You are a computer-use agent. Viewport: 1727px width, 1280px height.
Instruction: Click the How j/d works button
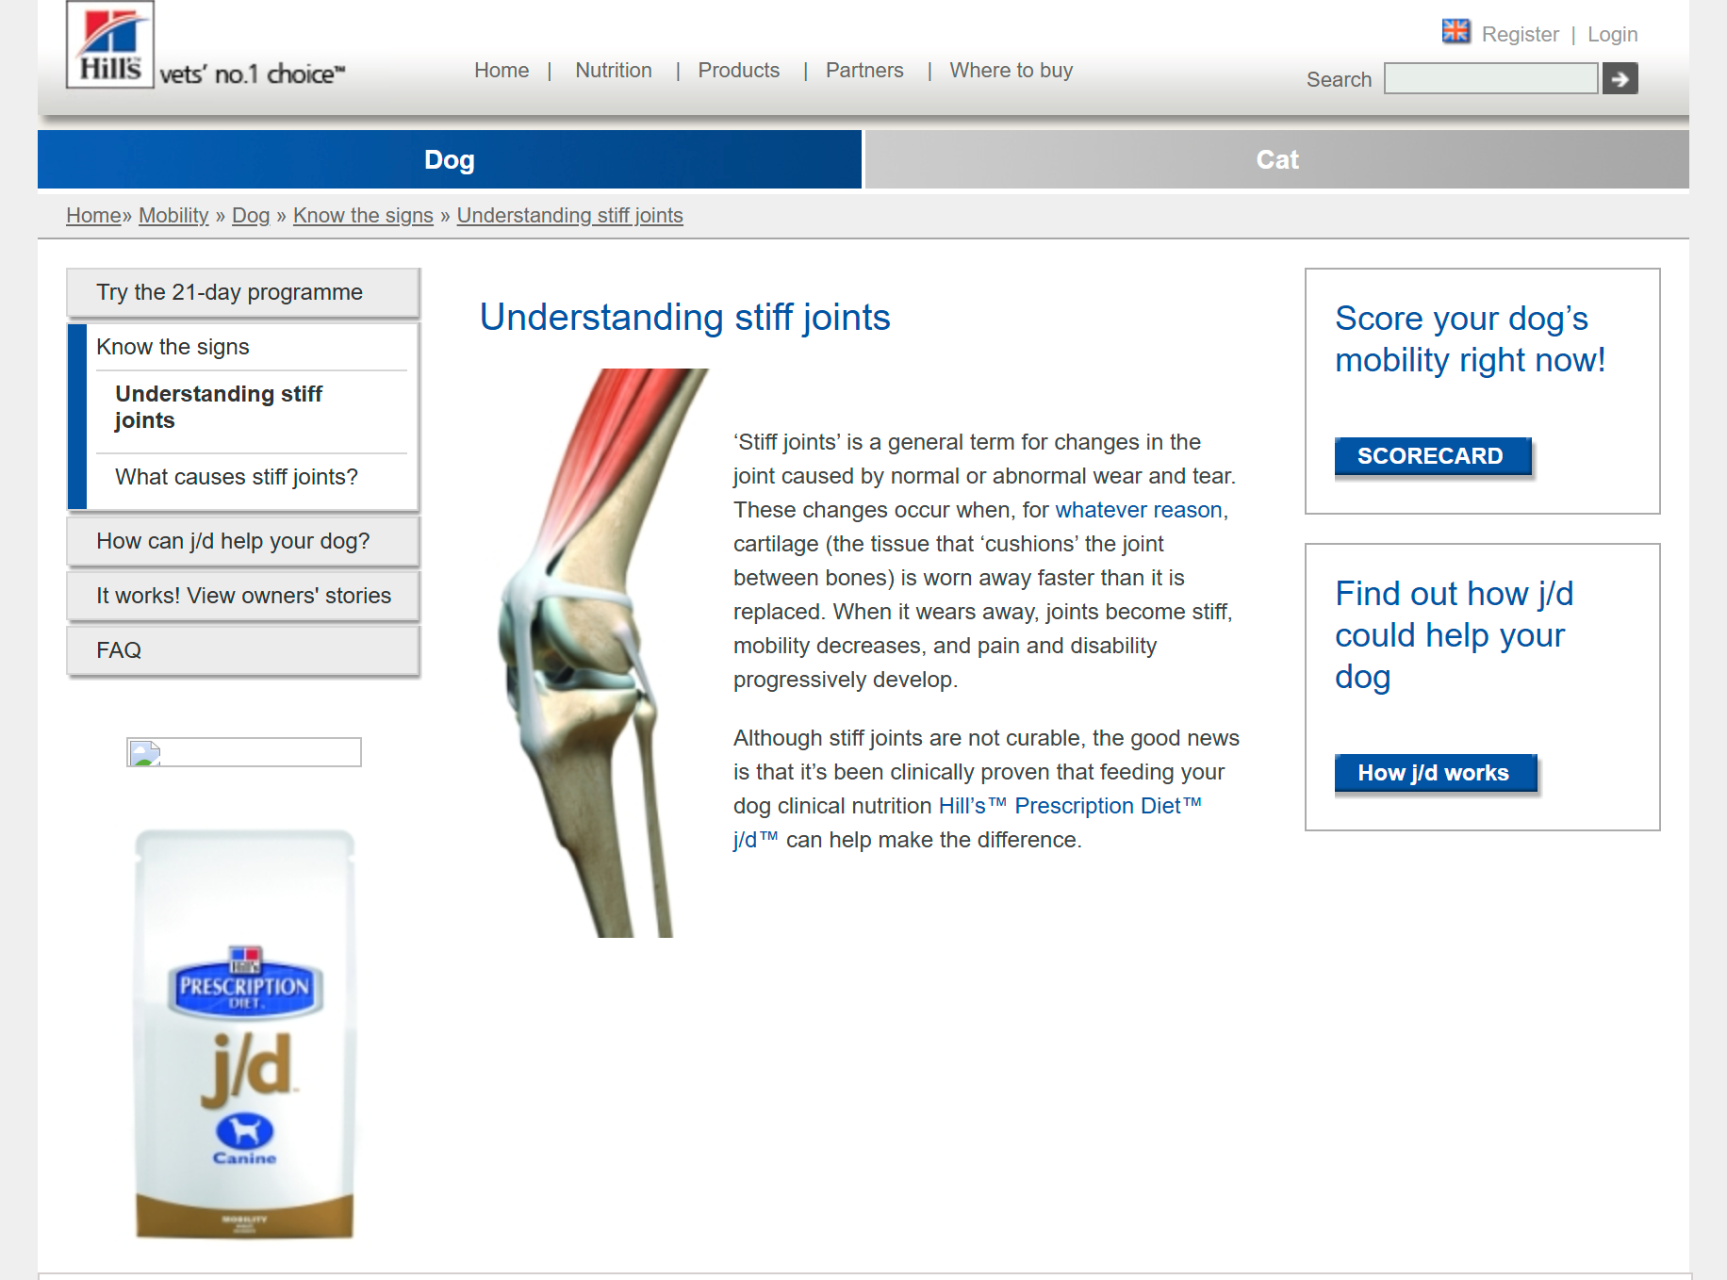(1436, 773)
